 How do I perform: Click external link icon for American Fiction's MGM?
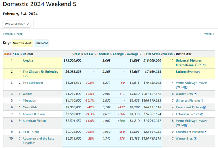(186, 126)
